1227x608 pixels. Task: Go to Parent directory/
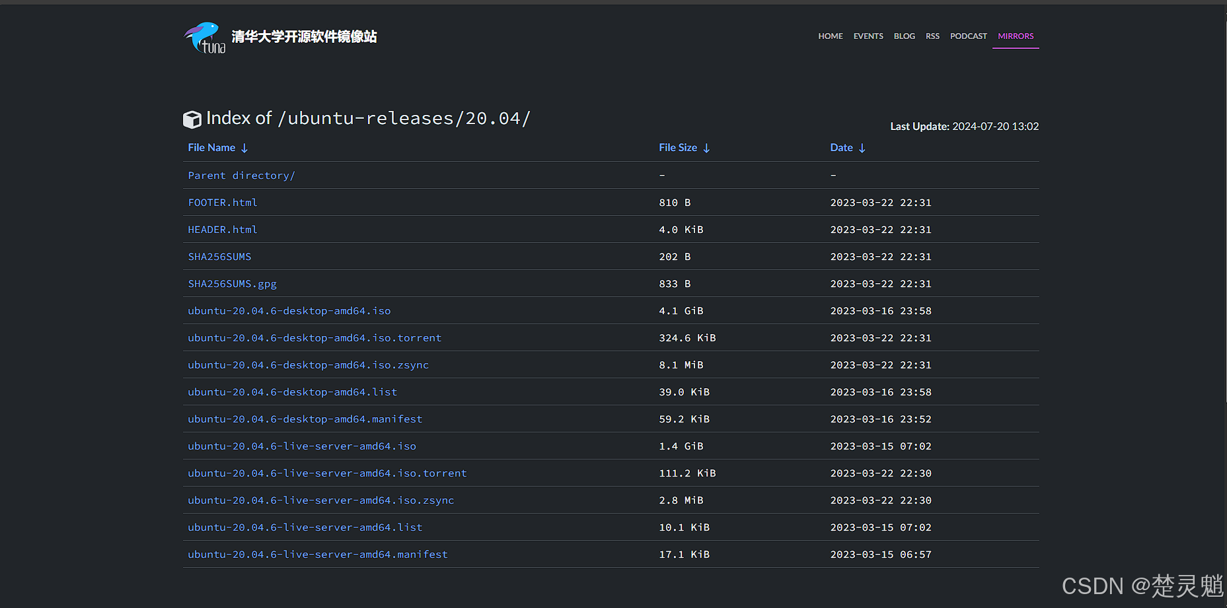[x=241, y=176]
